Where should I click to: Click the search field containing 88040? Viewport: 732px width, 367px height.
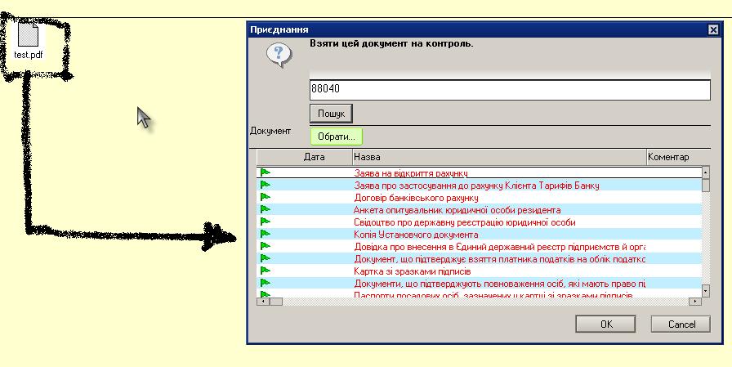tap(510, 90)
